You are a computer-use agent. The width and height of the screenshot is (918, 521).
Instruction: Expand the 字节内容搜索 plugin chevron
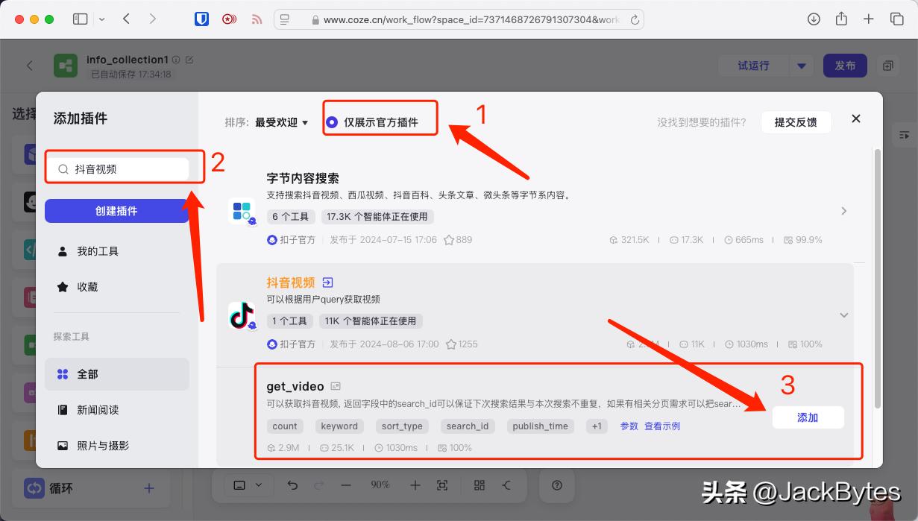click(x=843, y=211)
